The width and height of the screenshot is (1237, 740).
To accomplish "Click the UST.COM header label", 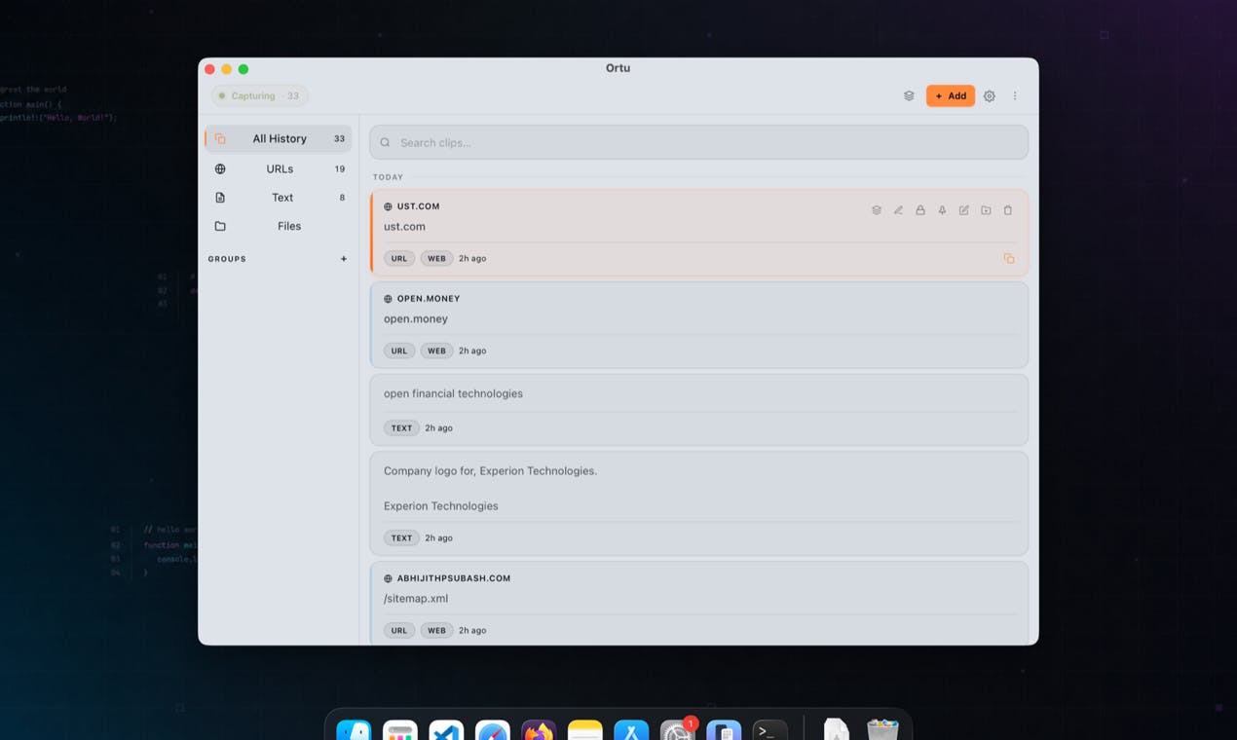I will coord(418,206).
